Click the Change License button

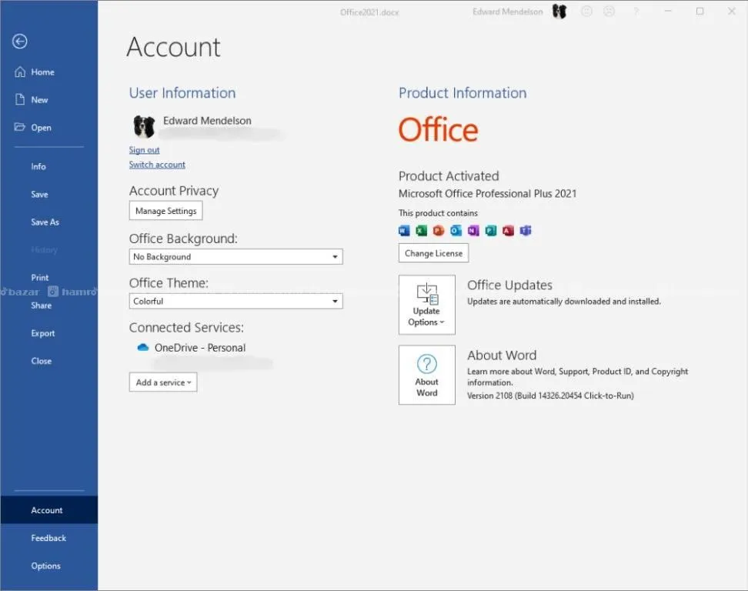pyautogui.click(x=433, y=253)
